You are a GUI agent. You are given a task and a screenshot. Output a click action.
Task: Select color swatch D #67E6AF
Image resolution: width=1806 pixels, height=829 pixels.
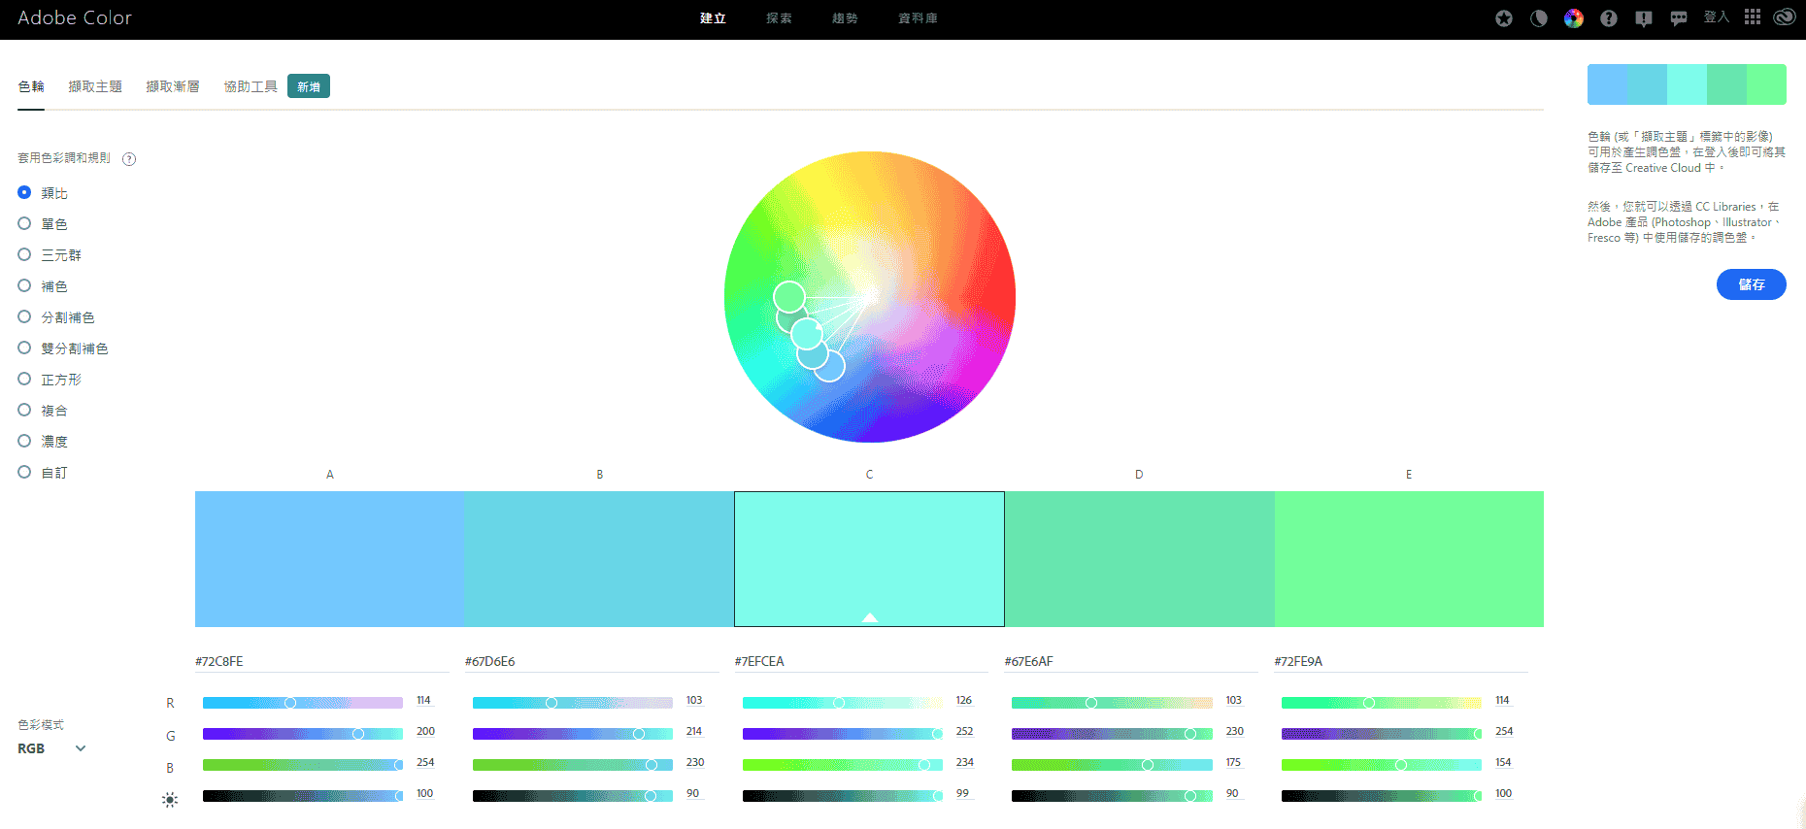click(x=1139, y=559)
